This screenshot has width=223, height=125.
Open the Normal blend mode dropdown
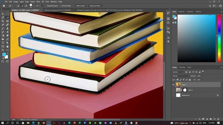pyautogui.click(x=181, y=76)
